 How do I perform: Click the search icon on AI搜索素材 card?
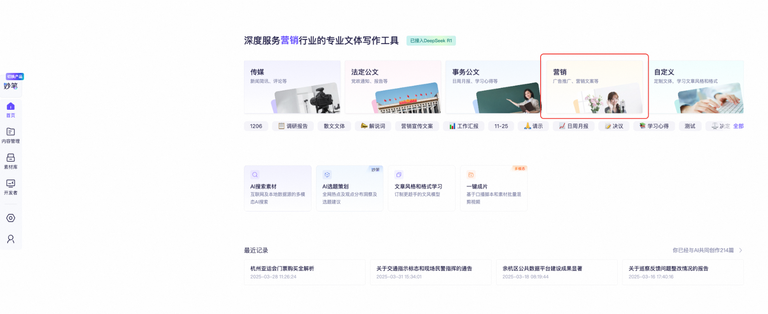255,175
